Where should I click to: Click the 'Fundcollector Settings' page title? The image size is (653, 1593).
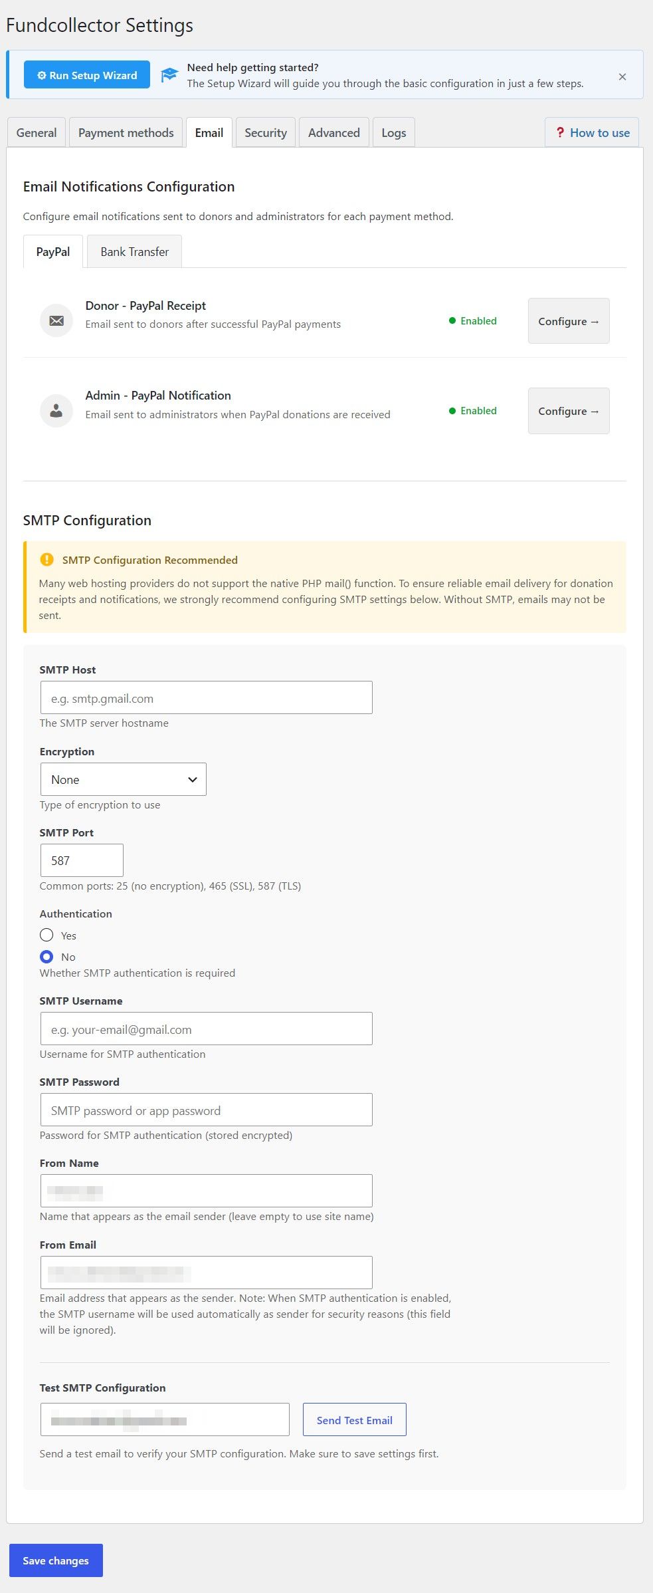[x=100, y=25]
